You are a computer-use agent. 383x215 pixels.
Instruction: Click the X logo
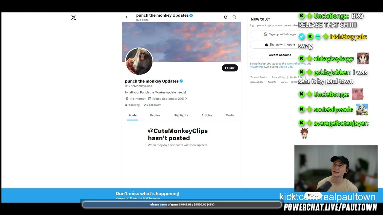coord(74,17)
